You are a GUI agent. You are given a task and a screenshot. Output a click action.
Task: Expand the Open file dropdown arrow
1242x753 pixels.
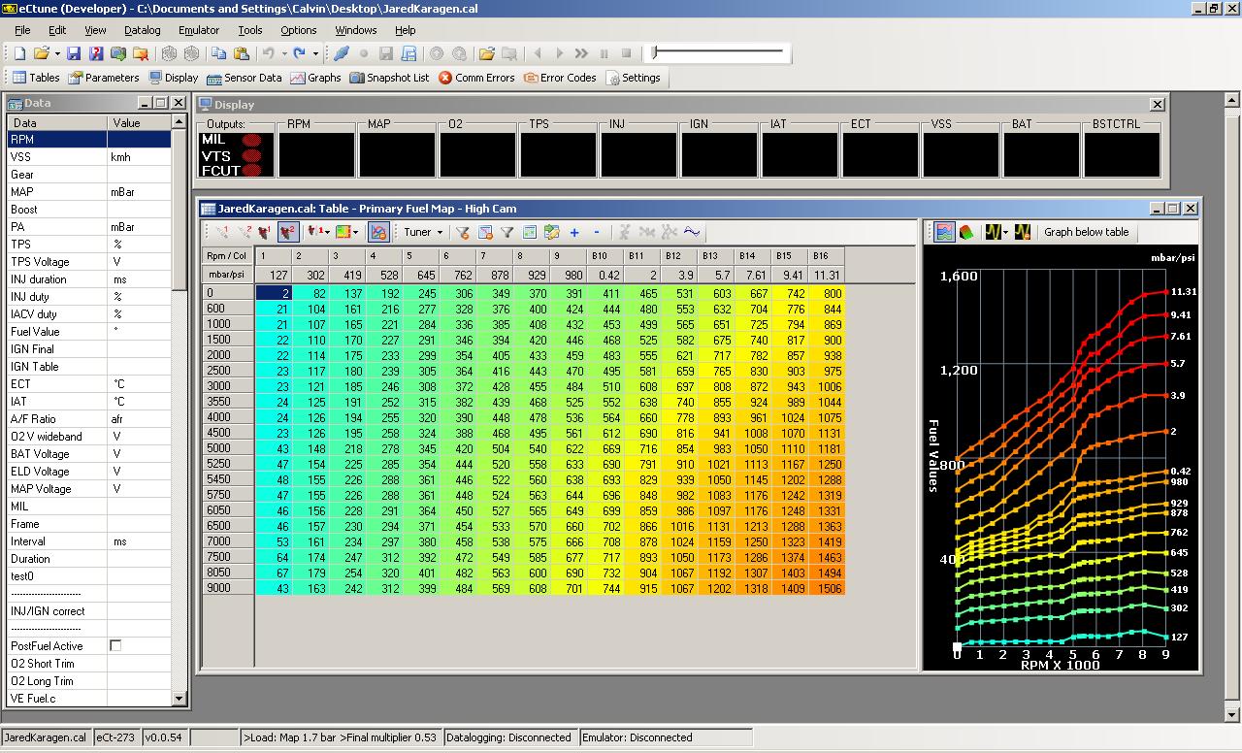tap(57, 53)
